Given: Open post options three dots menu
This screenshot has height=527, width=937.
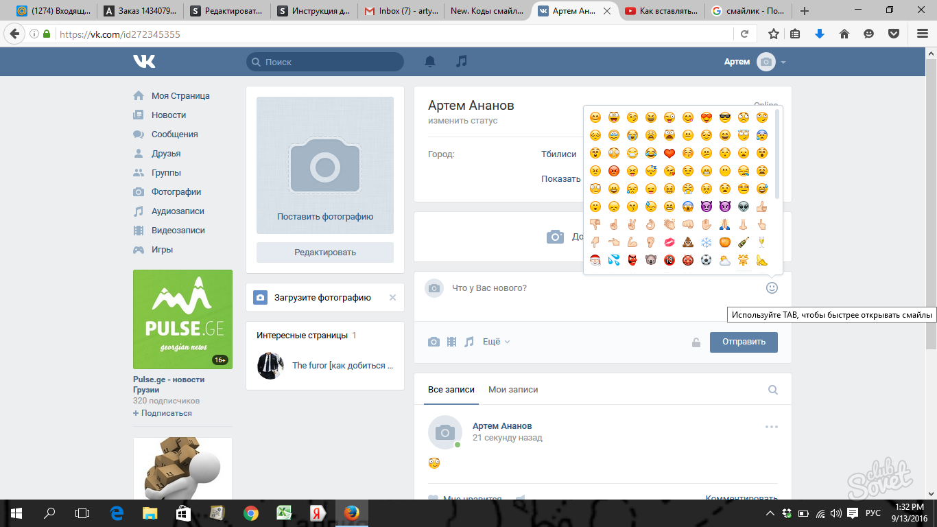Looking at the screenshot, I should tap(772, 427).
